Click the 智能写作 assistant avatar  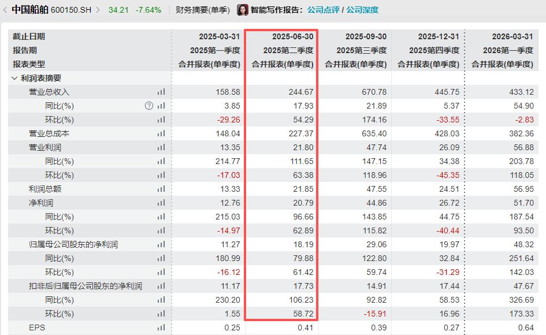coord(243,10)
